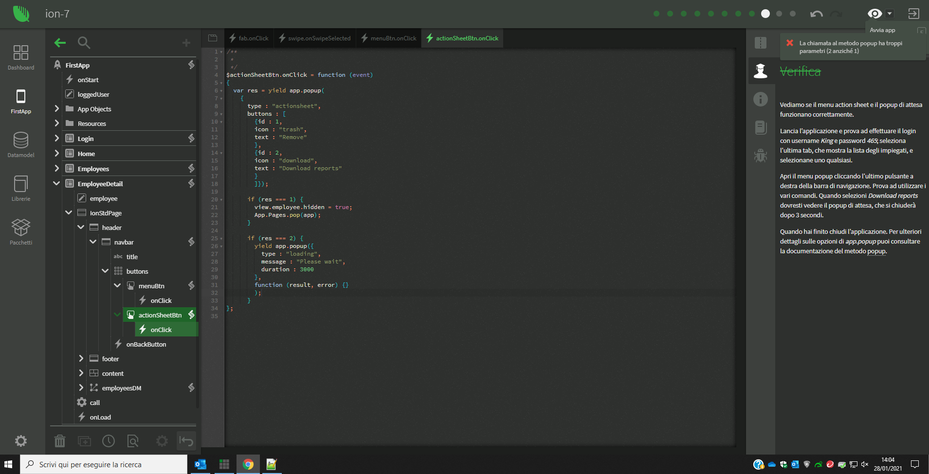Close the popup error notification
This screenshot has height=474, width=929.
tap(790, 43)
